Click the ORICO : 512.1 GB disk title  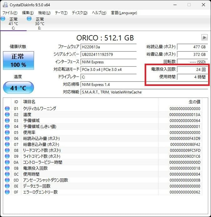tap(105, 38)
